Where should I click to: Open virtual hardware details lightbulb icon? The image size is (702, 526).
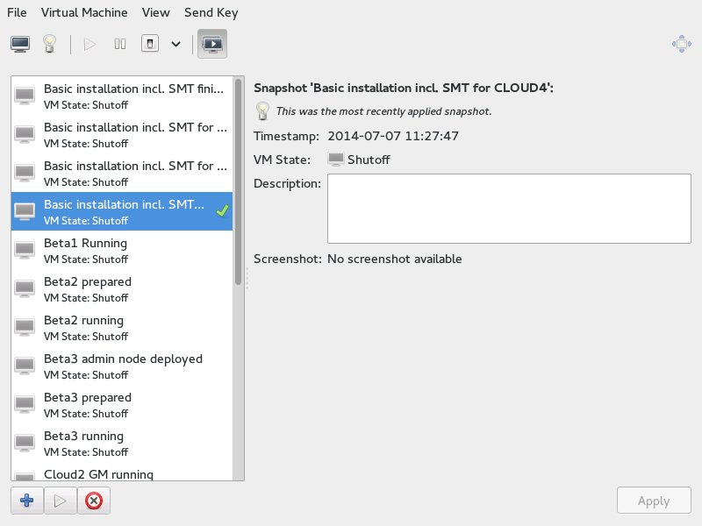coord(50,44)
